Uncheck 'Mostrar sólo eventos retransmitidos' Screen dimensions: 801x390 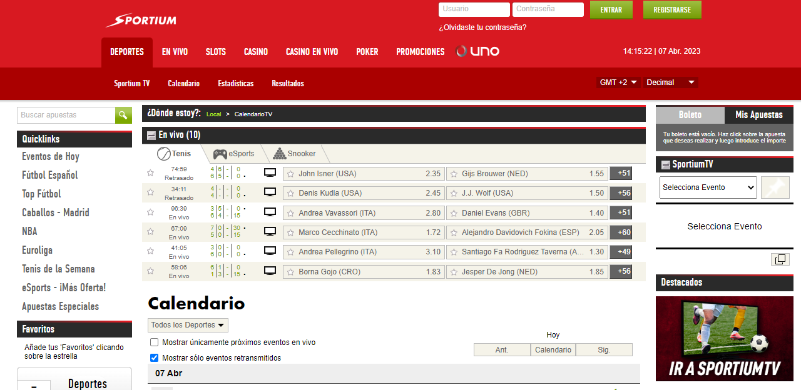tap(153, 357)
